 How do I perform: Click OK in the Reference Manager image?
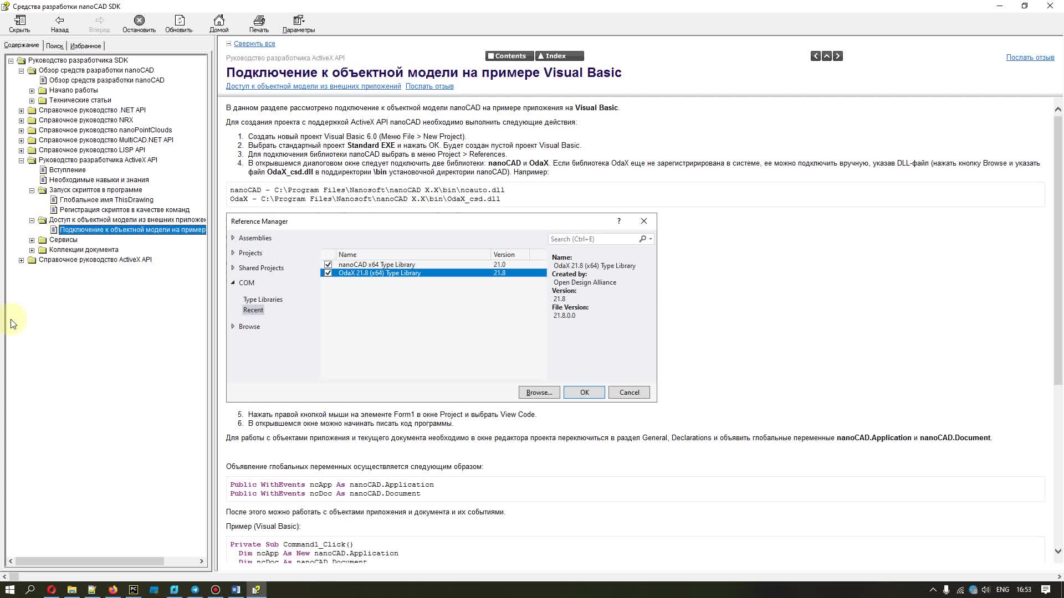[584, 393]
